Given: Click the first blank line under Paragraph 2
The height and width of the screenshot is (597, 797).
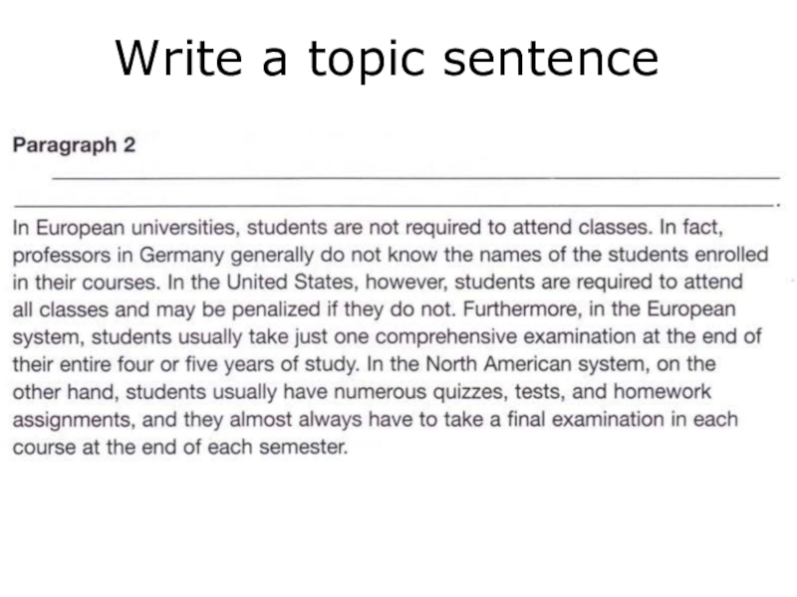Looking at the screenshot, I should coord(413,178).
